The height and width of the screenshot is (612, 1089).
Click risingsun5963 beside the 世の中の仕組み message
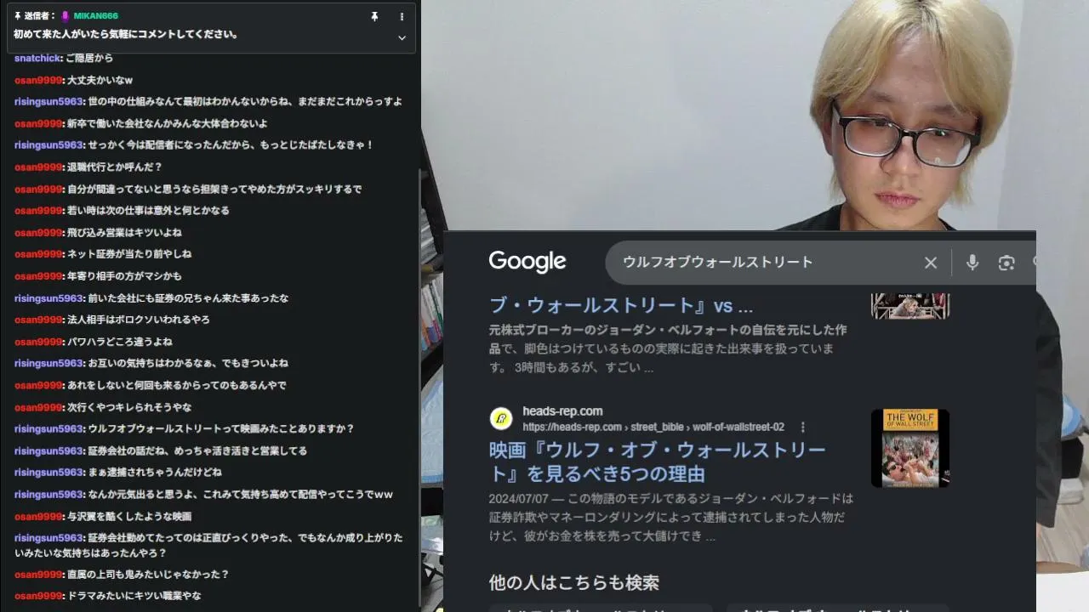point(49,102)
